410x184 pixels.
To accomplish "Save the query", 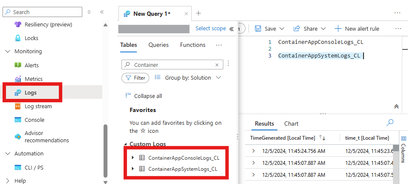I will coord(266,29).
